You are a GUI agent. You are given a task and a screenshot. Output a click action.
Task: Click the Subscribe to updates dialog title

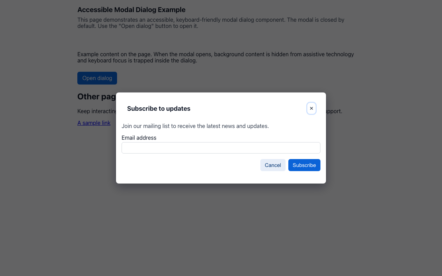158,108
